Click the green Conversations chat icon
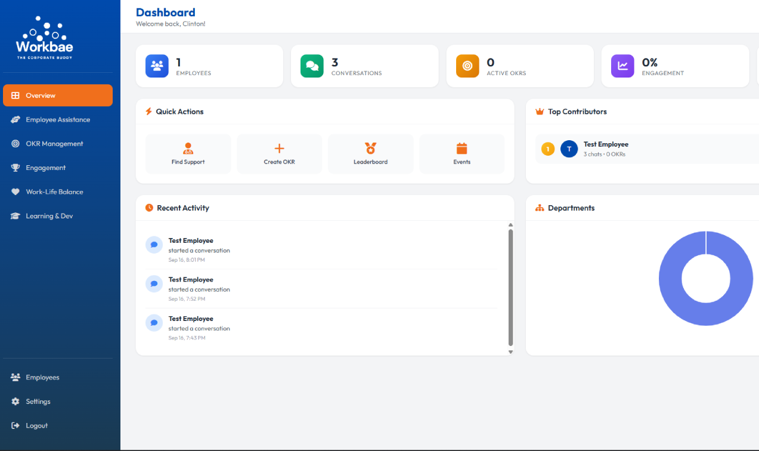This screenshot has height=451, width=759. (312, 66)
